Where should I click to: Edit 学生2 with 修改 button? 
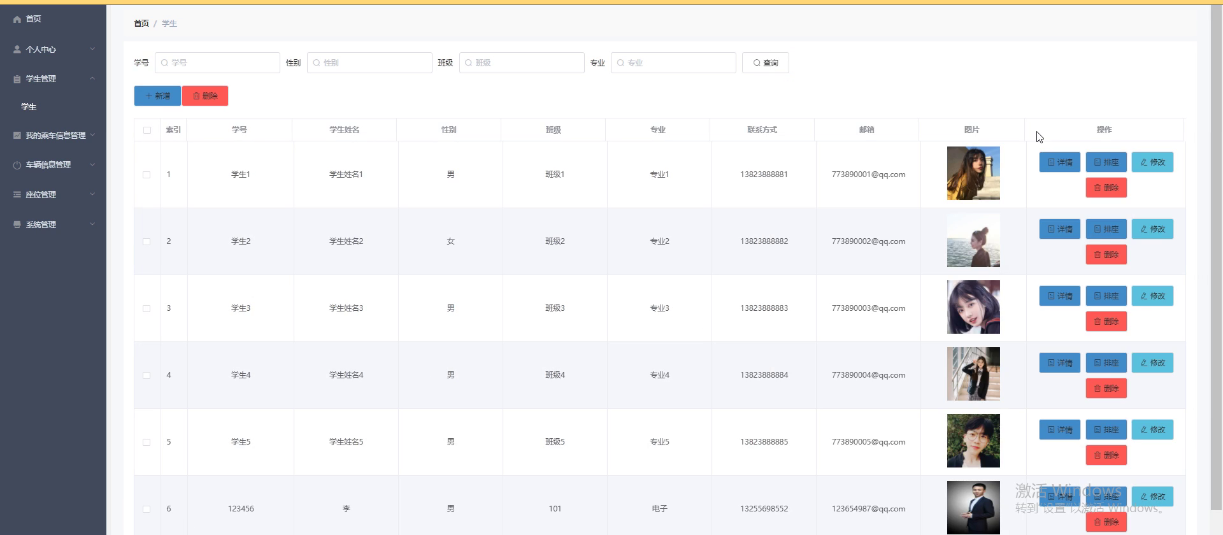[1152, 229]
